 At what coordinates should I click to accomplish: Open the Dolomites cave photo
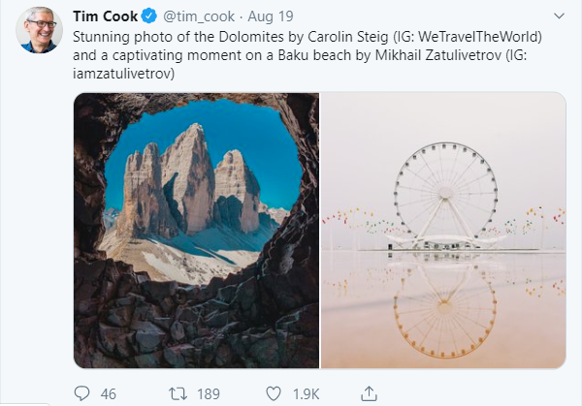tap(196, 231)
